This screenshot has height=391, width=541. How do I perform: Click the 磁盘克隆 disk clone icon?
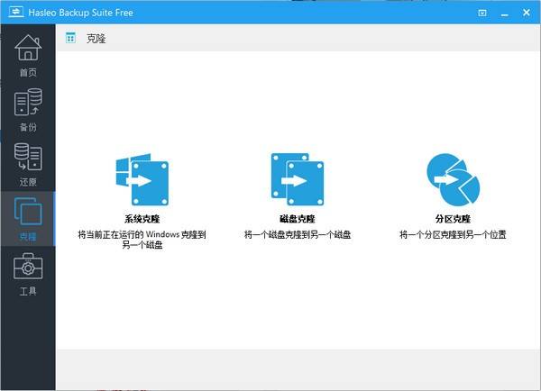(298, 179)
